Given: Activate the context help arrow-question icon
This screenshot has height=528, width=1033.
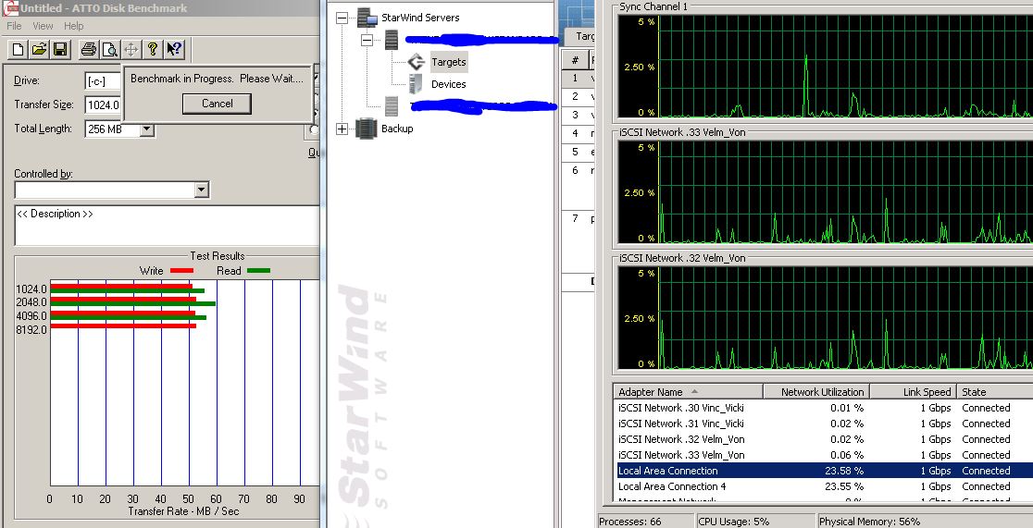Looking at the screenshot, I should pyautogui.click(x=175, y=49).
